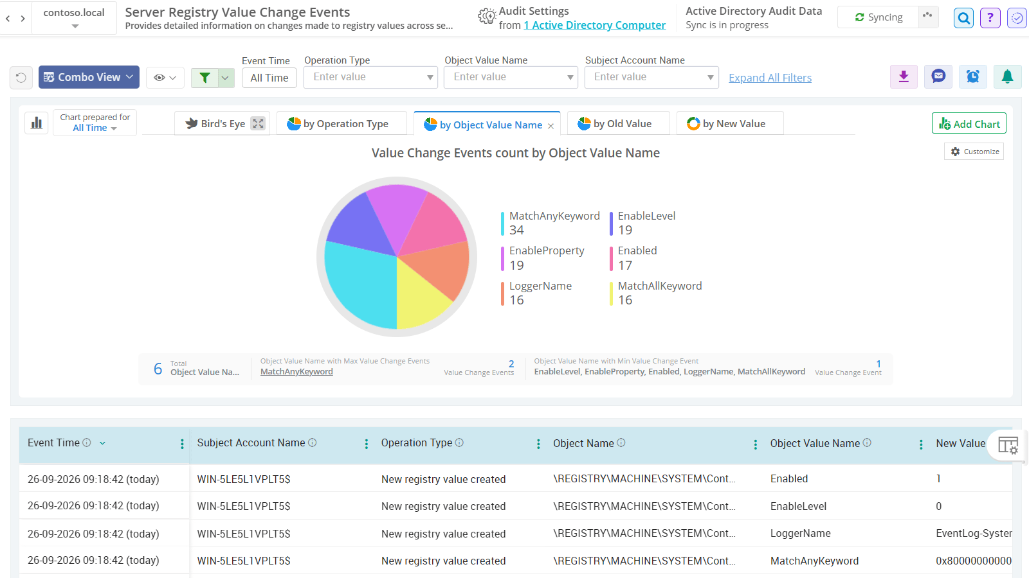Click the refresh report icon
This screenshot has height=578, width=1029.
click(x=21, y=78)
